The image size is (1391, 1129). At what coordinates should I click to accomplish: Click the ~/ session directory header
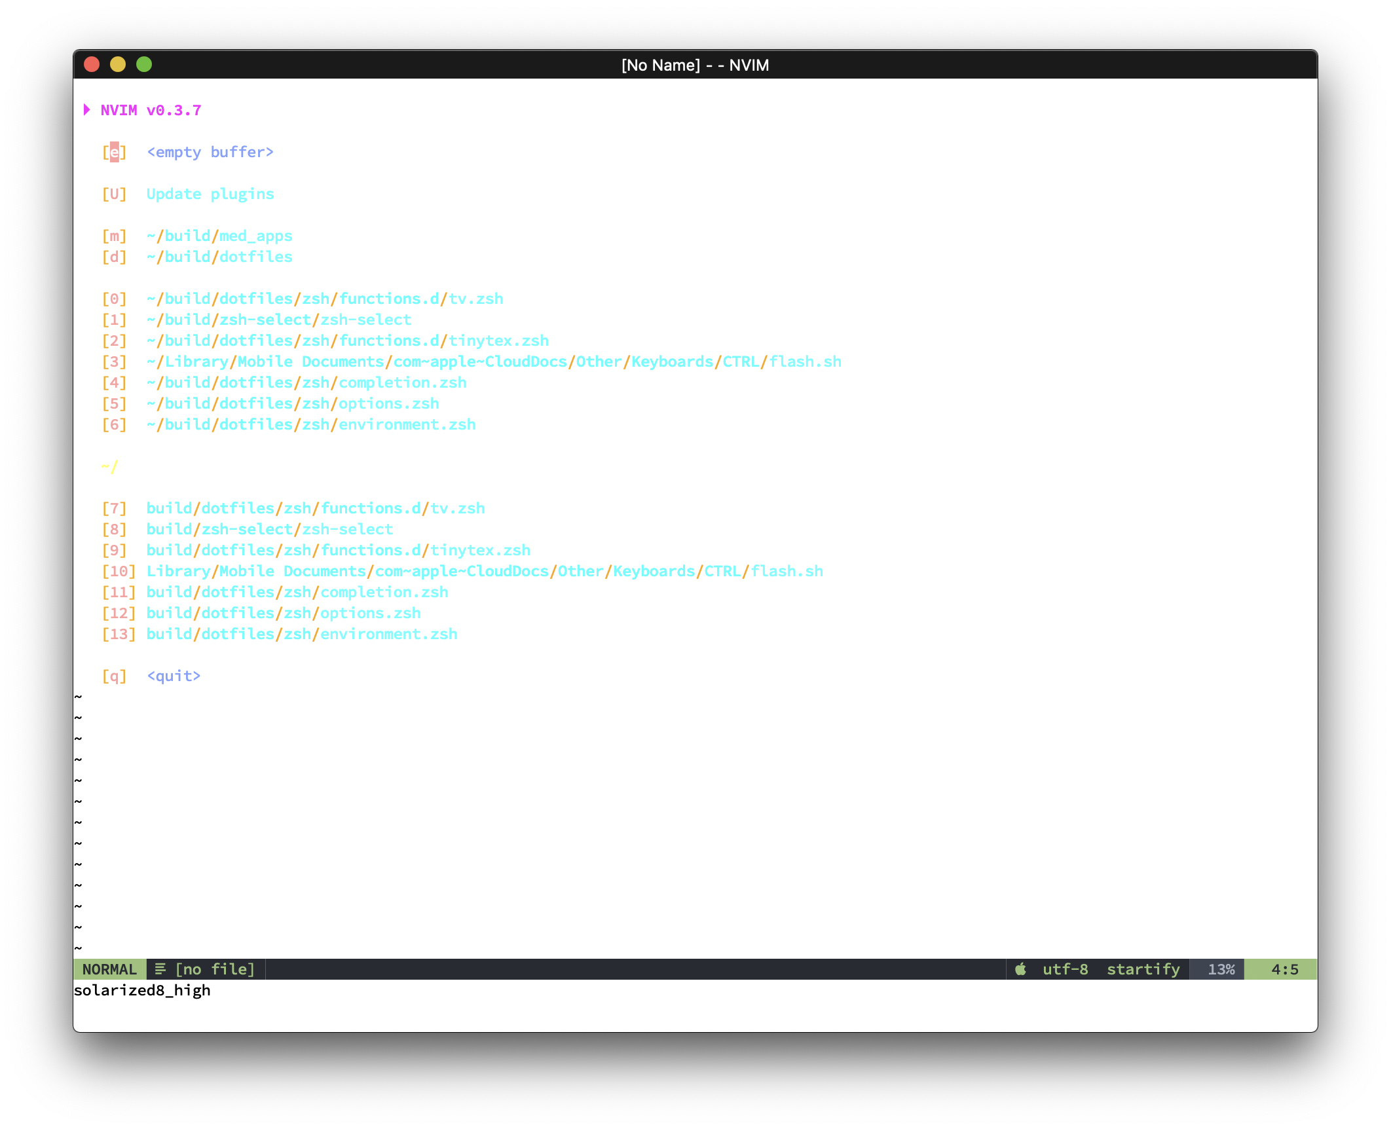coord(109,466)
